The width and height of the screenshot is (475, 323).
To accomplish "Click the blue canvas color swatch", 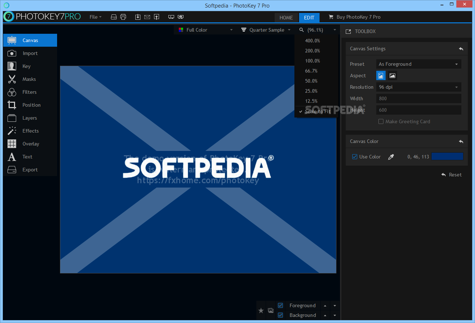I will 447,156.
